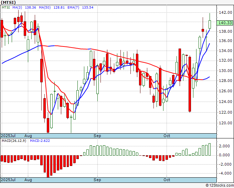
Task: Click the 120.00 price axis label
Action: (x=225, y=123)
